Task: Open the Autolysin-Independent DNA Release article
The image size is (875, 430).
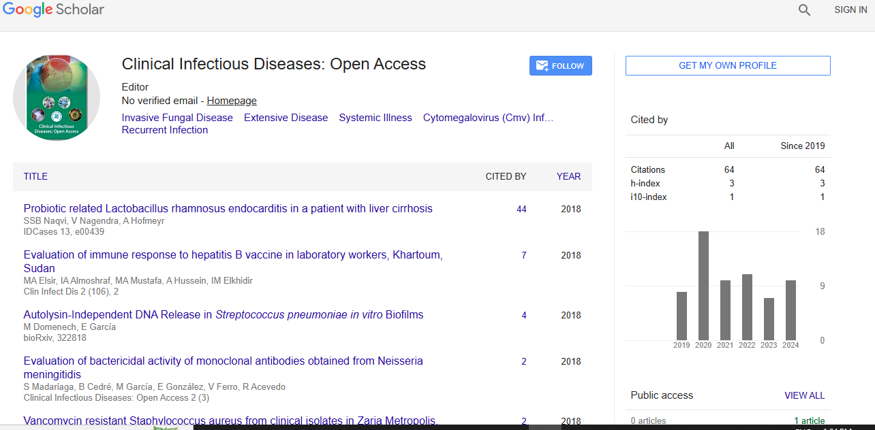Action: (223, 315)
